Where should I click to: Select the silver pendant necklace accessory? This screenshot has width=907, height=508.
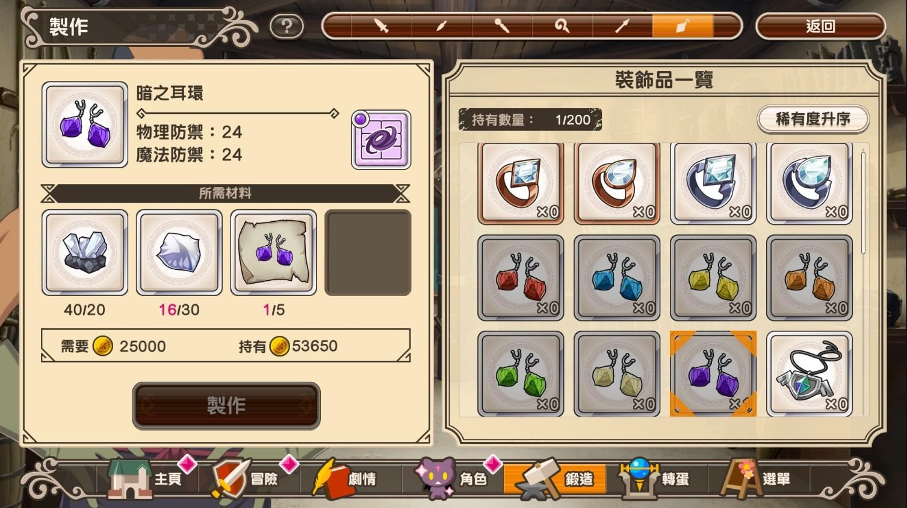coord(810,374)
